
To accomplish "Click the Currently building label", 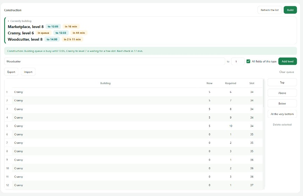I will coord(21,21).
